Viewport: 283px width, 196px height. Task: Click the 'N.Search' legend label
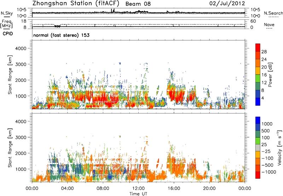click(x=273, y=13)
